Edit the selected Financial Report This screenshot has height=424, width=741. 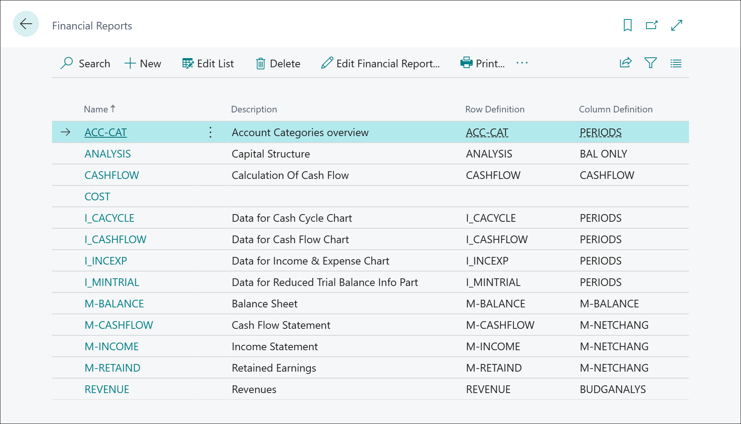pyautogui.click(x=381, y=63)
